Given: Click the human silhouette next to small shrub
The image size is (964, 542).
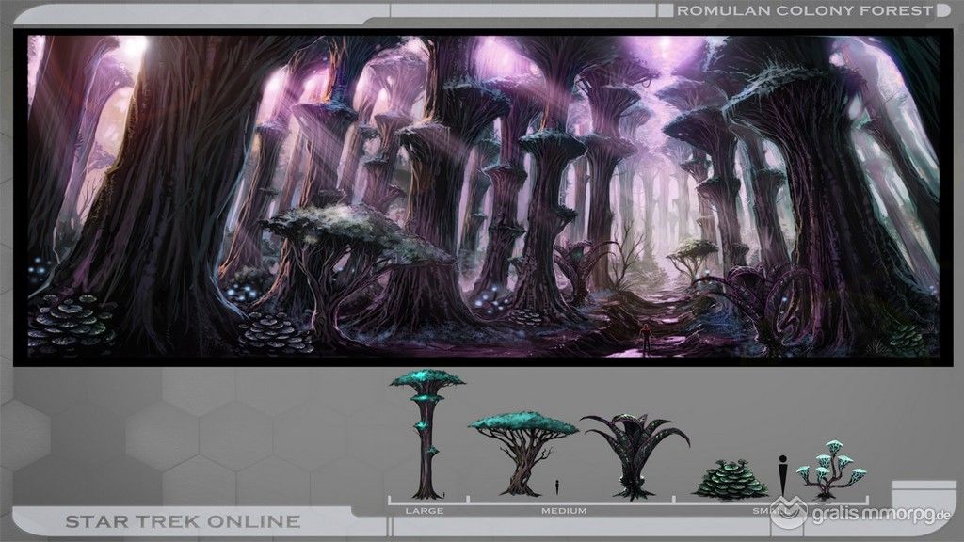Looking at the screenshot, I should (x=782, y=475).
